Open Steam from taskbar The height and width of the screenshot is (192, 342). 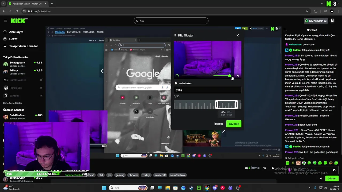pos(191,188)
